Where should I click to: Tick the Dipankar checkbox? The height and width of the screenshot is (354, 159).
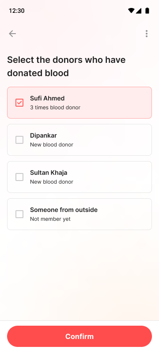(19, 140)
